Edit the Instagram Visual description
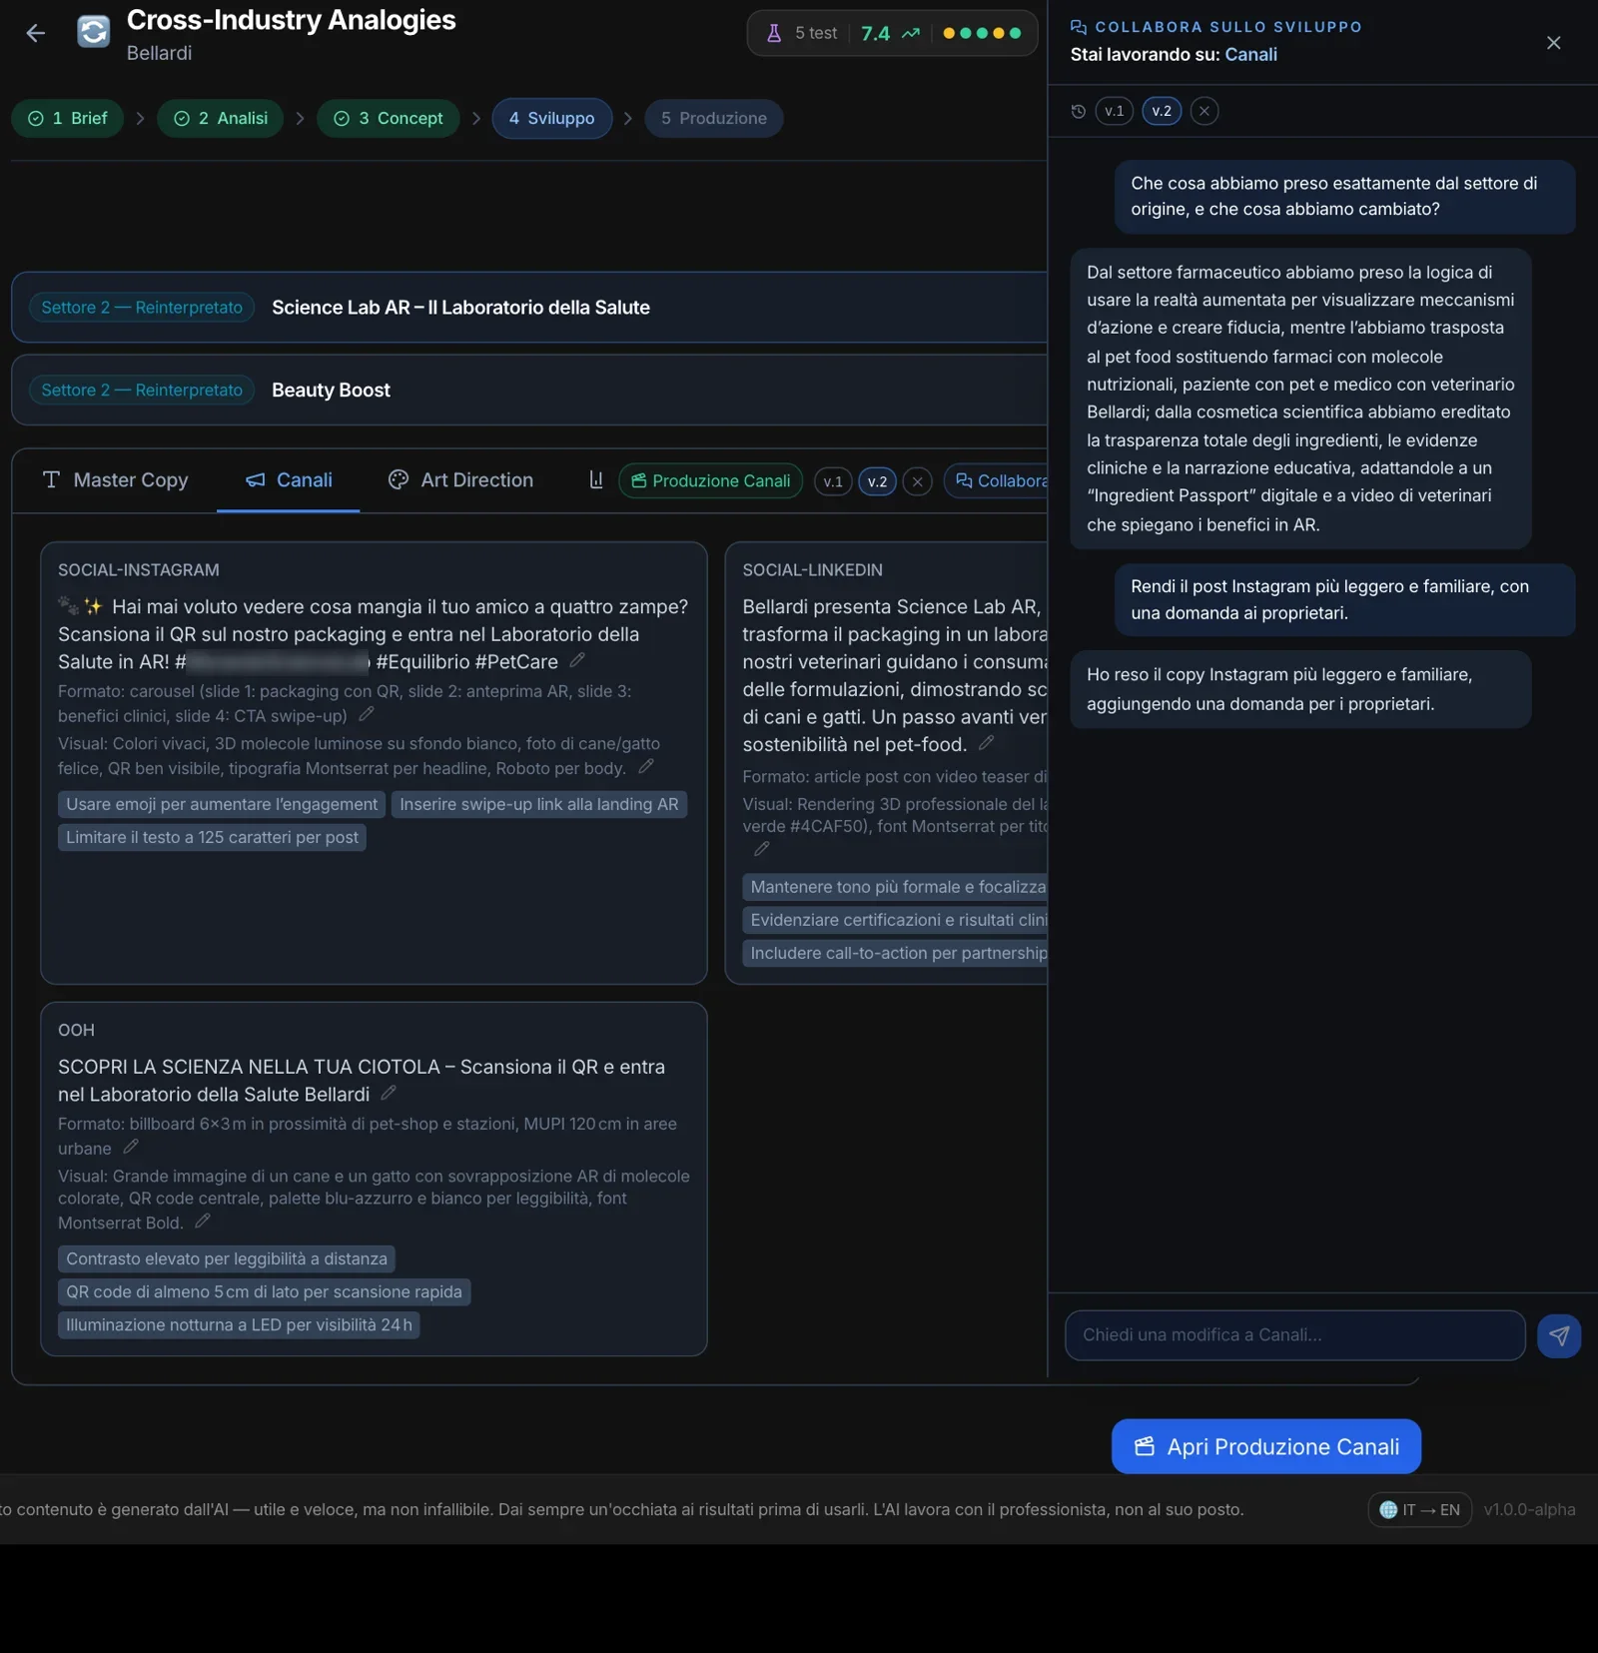The width and height of the screenshot is (1598, 1653). (646, 766)
